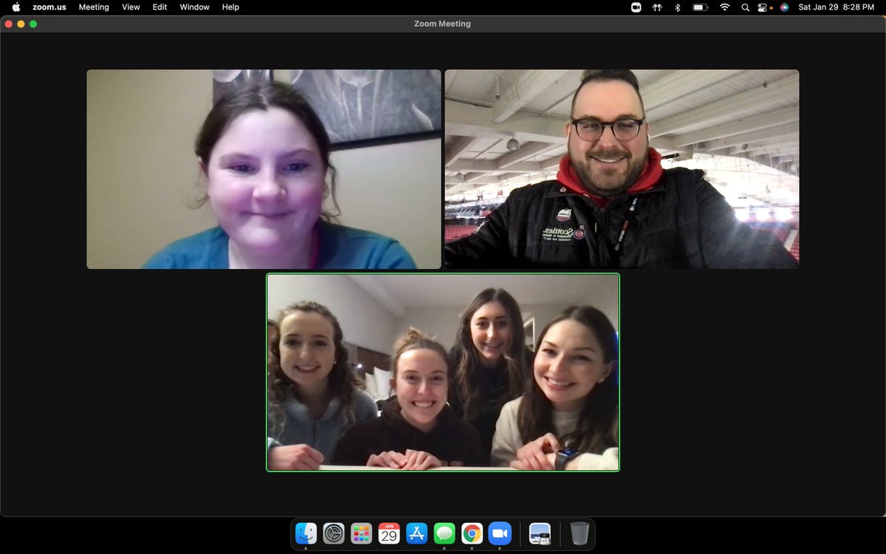This screenshot has height=554, width=886.
Task: Open Finder from the Dock
Action: pyautogui.click(x=306, y=533)
